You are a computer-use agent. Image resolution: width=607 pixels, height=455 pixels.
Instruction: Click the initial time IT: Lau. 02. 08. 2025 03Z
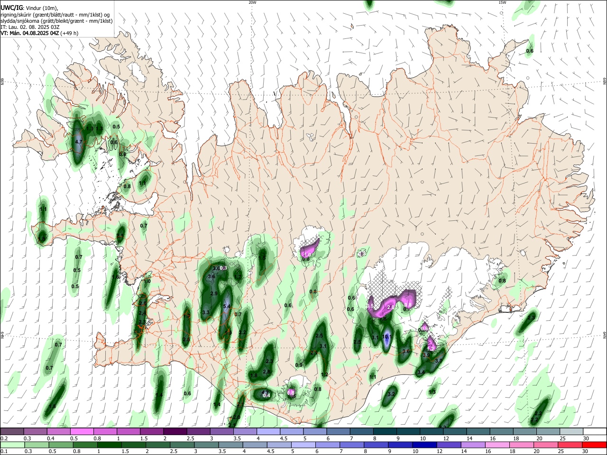(30, 27)
